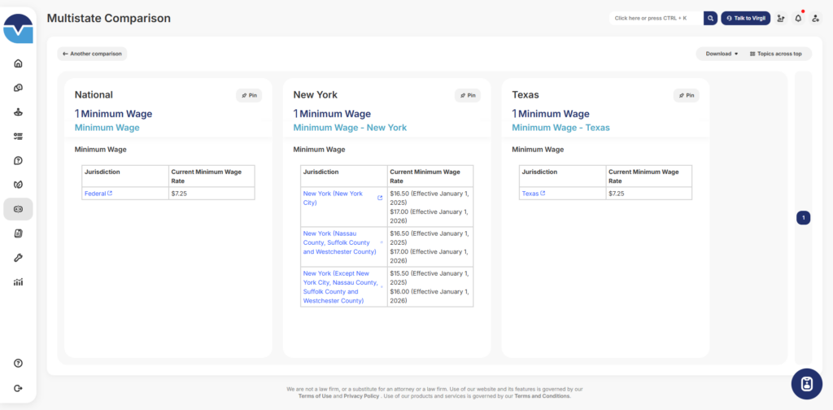Focus the search input field
833x410 pixels.
tap(653, 18)
